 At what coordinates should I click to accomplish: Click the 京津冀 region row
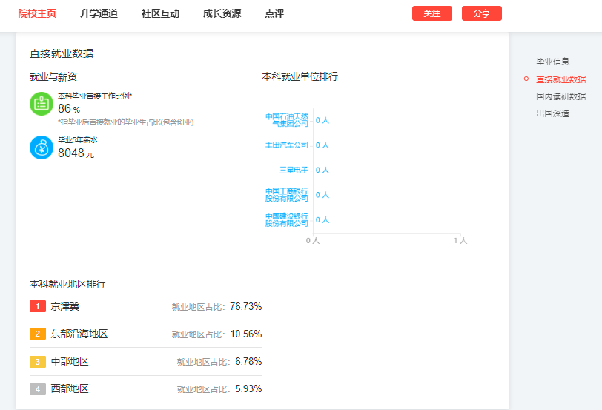146,306
